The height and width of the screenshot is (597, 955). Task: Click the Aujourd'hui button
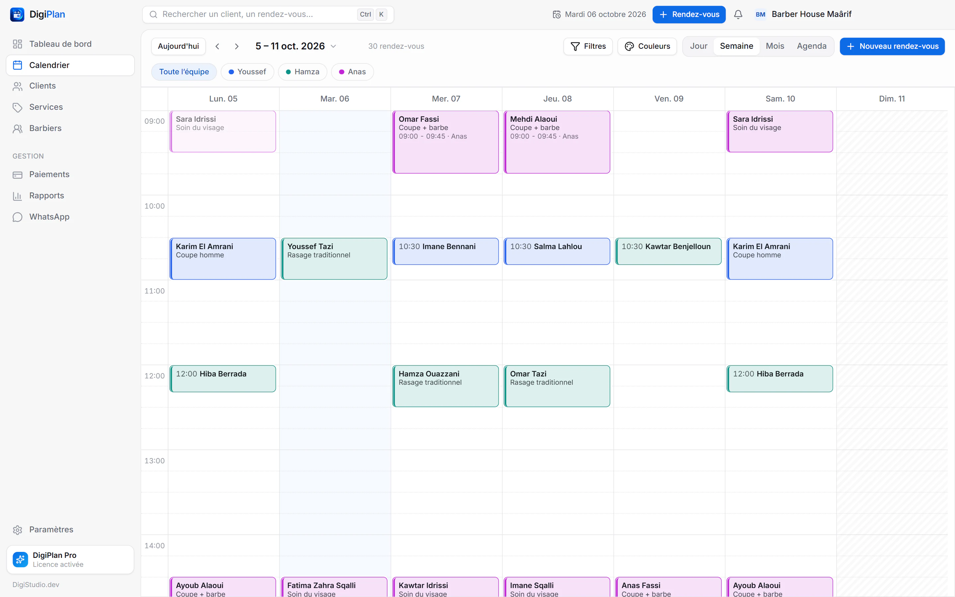(x=178, y=46)
